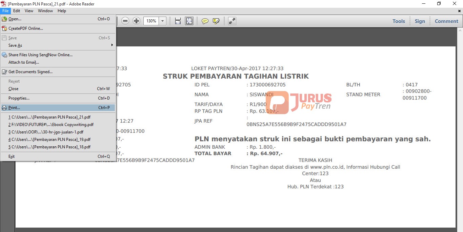Click the zoom out minus icon
463x232 pixels.
tap(125, 21)
